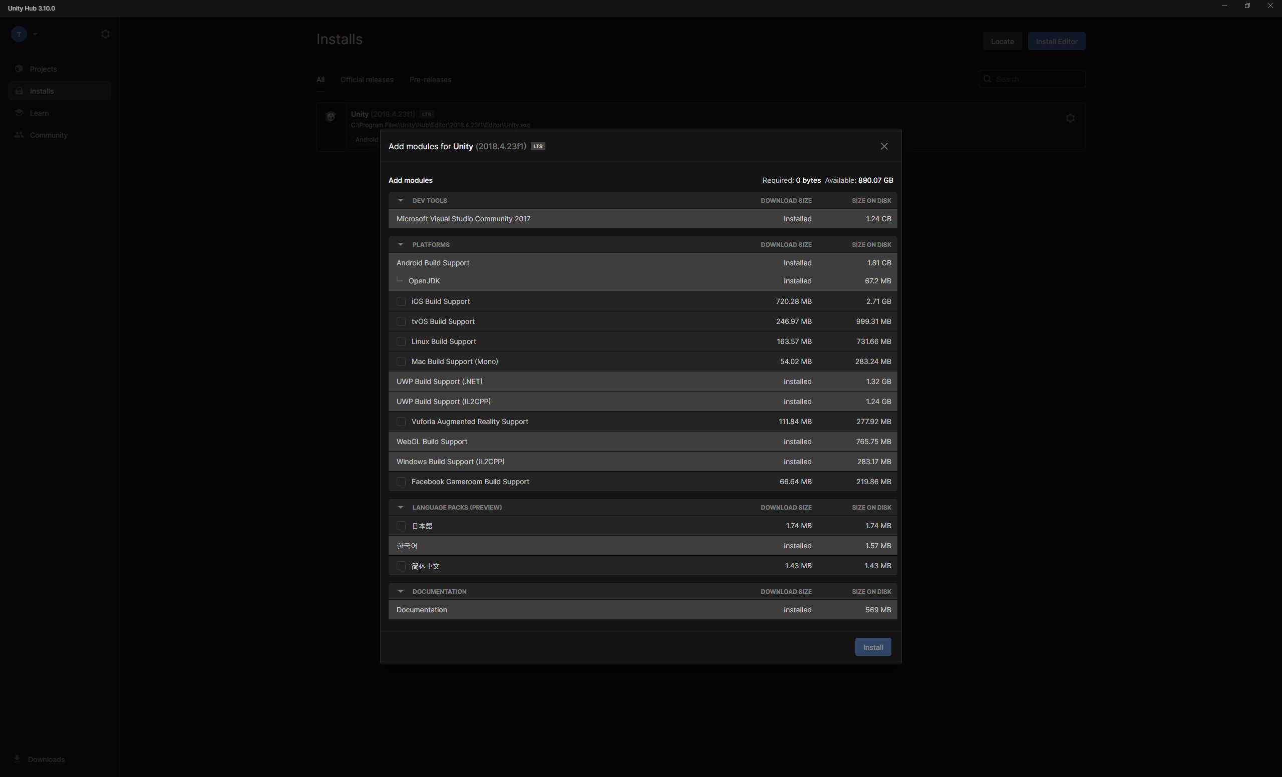The image size is (1282, 777).
Task: Collapse the Platforms section arrow
Action: pyautogui.click(x=400, y=244)
